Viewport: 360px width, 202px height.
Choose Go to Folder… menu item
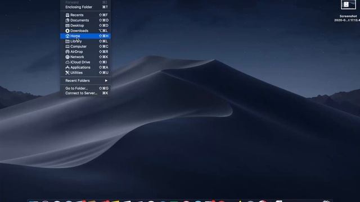85,88
